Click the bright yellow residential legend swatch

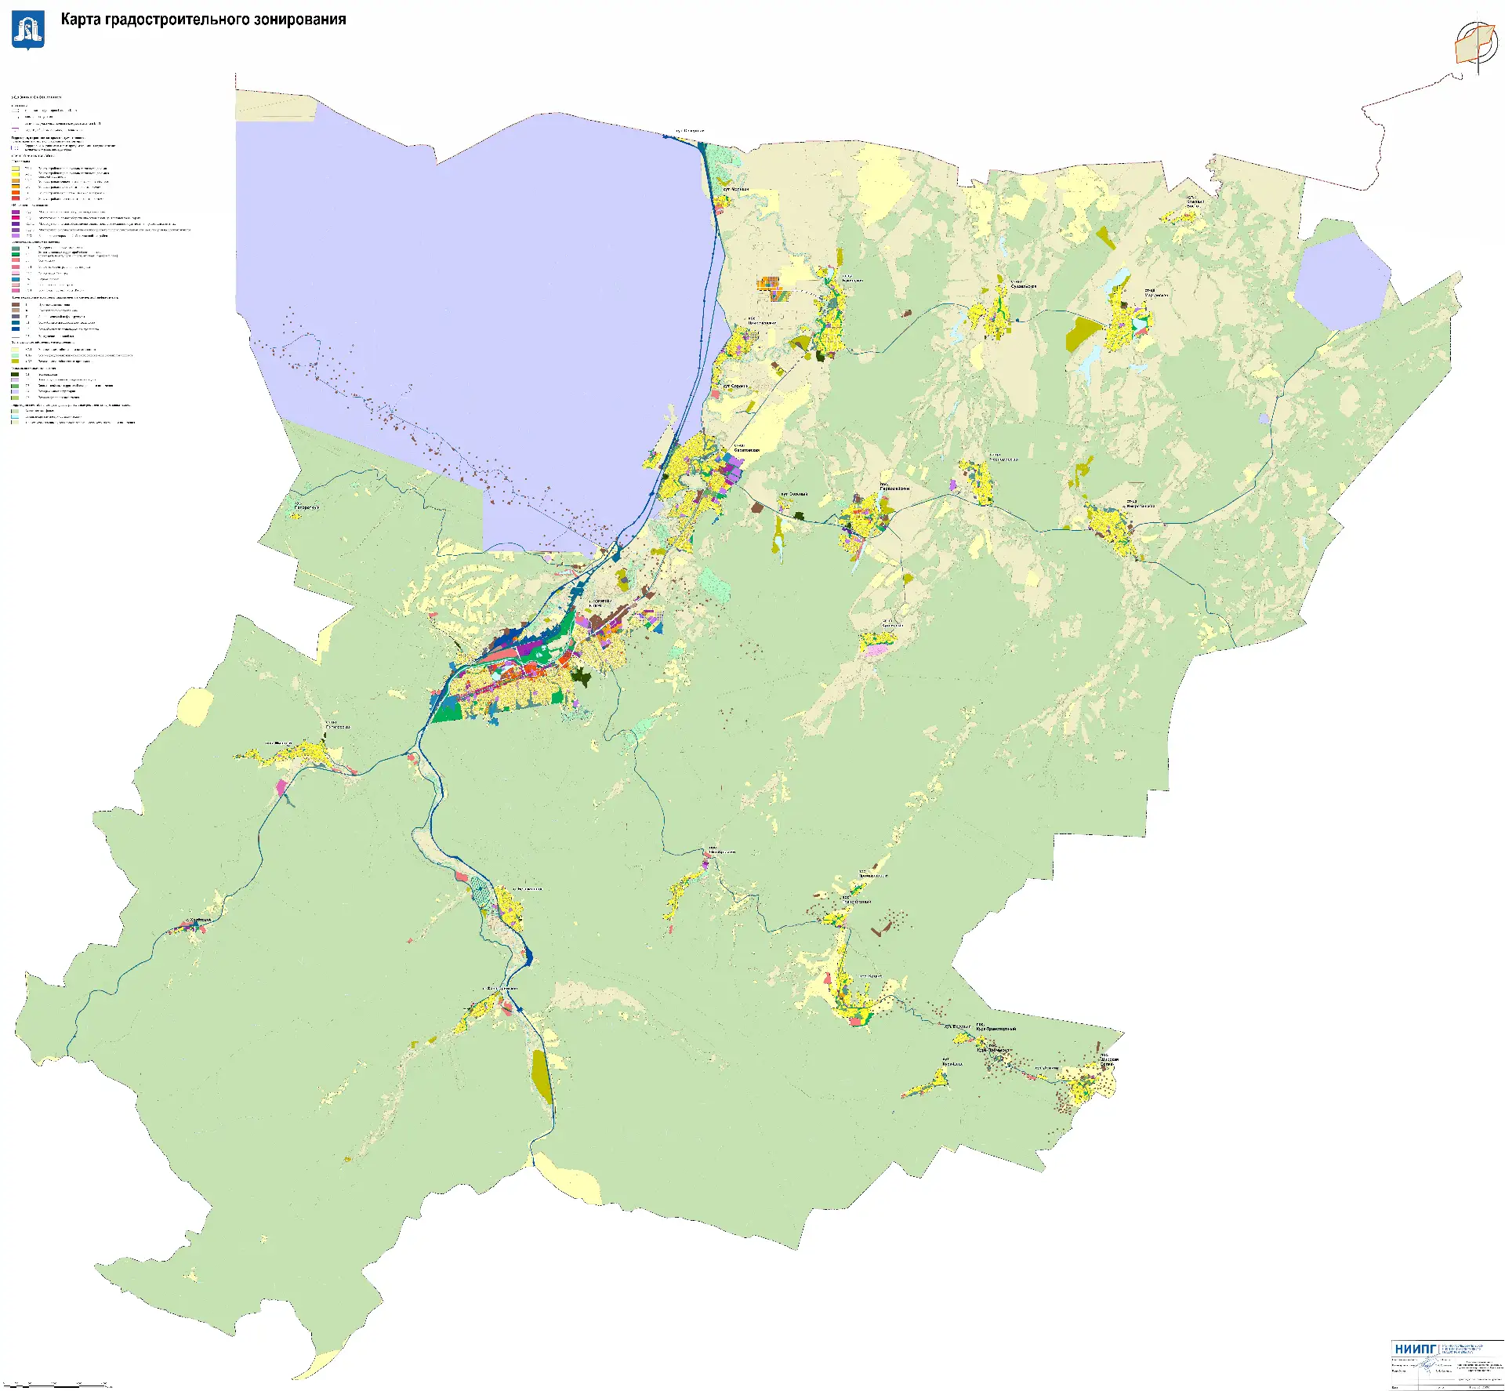tap(16, 174)
